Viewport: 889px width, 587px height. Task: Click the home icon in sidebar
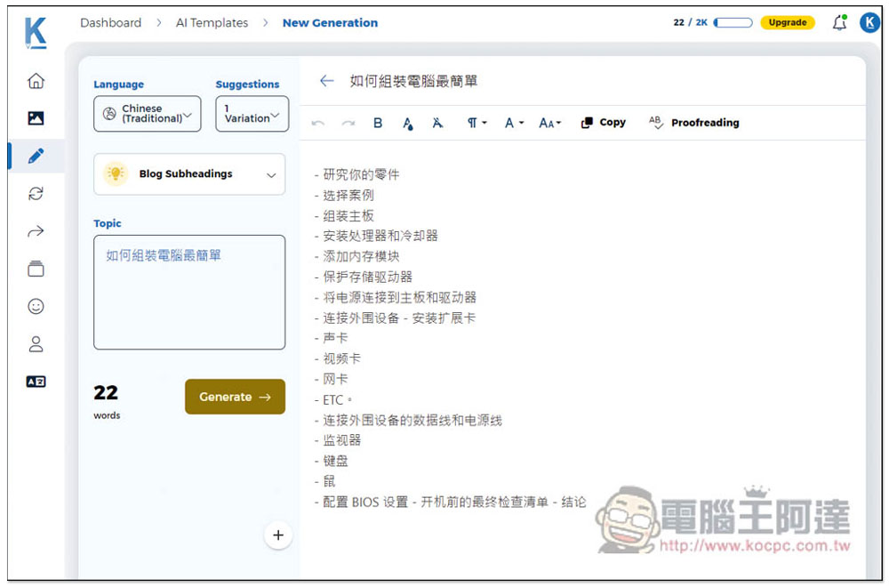click(36, 81)
